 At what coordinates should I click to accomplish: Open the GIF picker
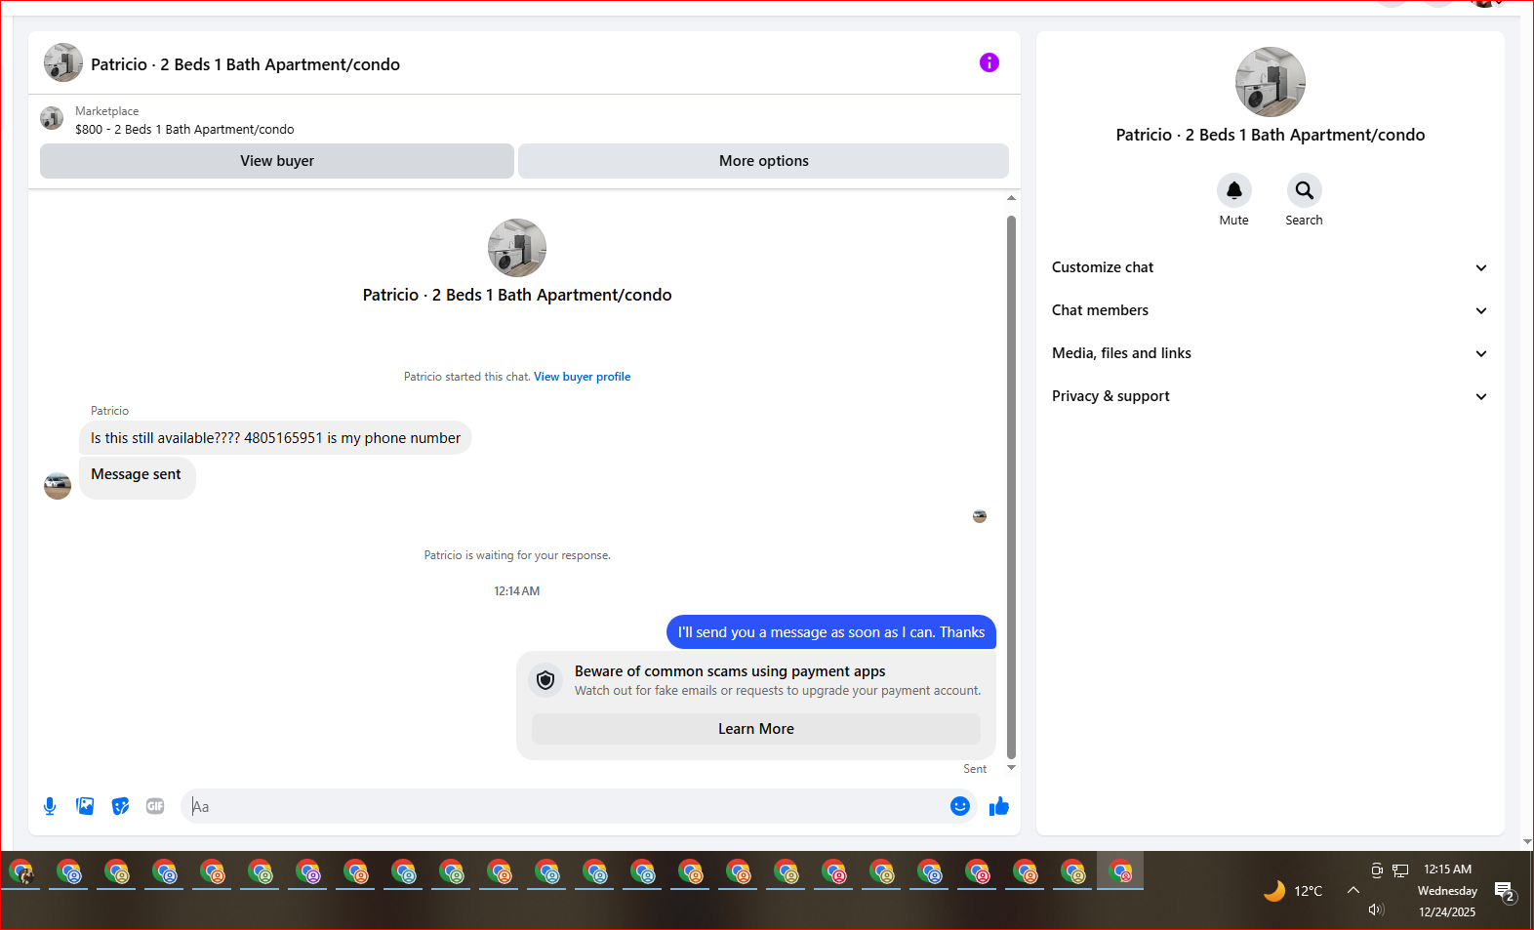[155, 806]
